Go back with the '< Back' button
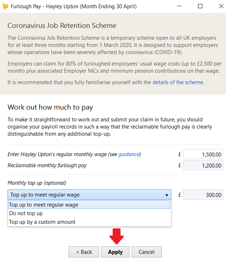Image resolution: width=226 pixels, height=261 pixels. [x=84, y=252]
